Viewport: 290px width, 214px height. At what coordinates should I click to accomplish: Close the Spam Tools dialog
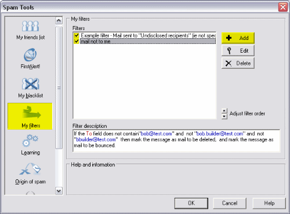coord(283,7)
